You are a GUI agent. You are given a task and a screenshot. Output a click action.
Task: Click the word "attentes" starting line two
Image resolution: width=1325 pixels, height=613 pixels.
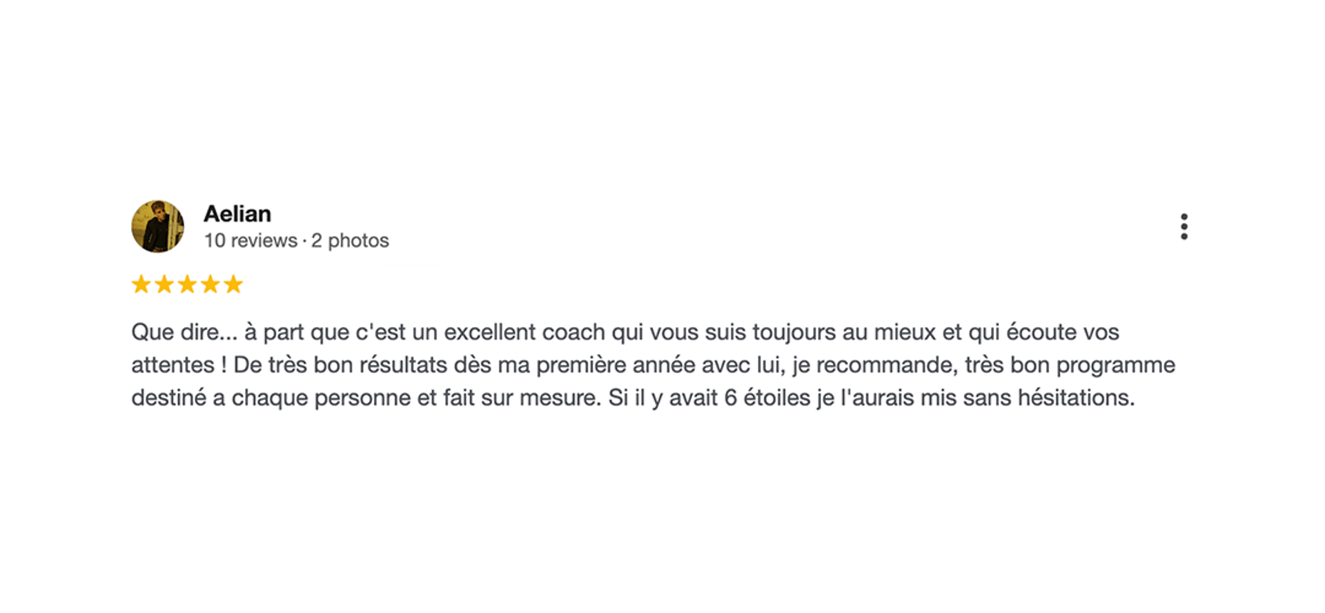click(173, 365)
